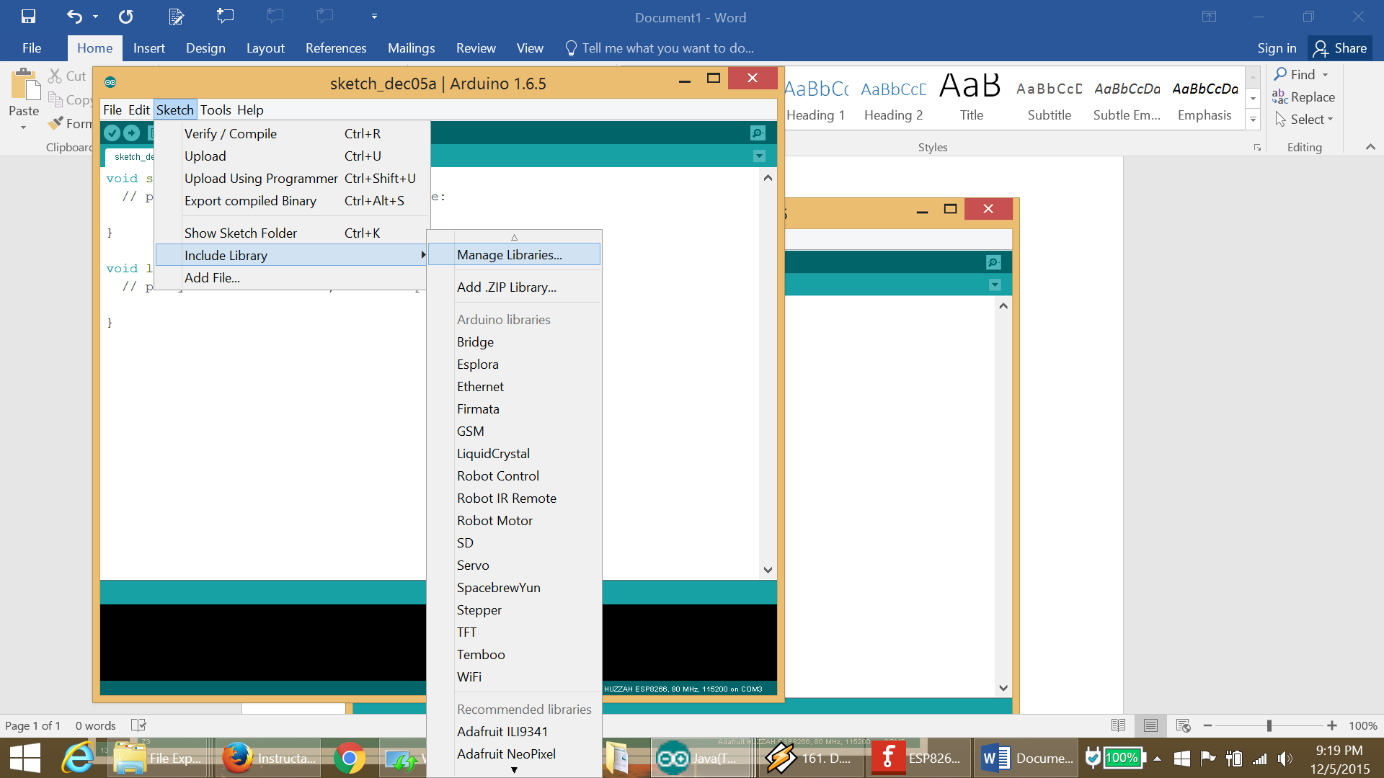This screenshot has height=778, width=1384.
Task: Open the Styles pane launcher
Action: point(1257,147)
